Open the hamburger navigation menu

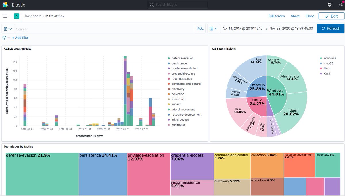[x=5, y=16]
